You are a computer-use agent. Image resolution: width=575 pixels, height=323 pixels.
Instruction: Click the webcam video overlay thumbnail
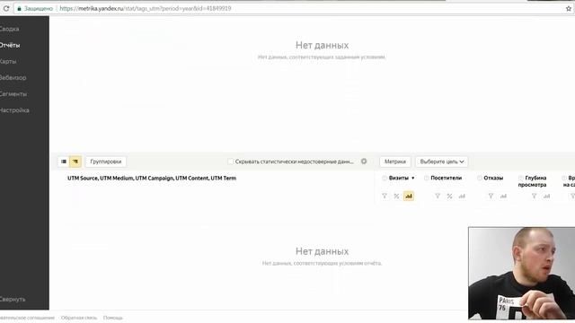521,273
